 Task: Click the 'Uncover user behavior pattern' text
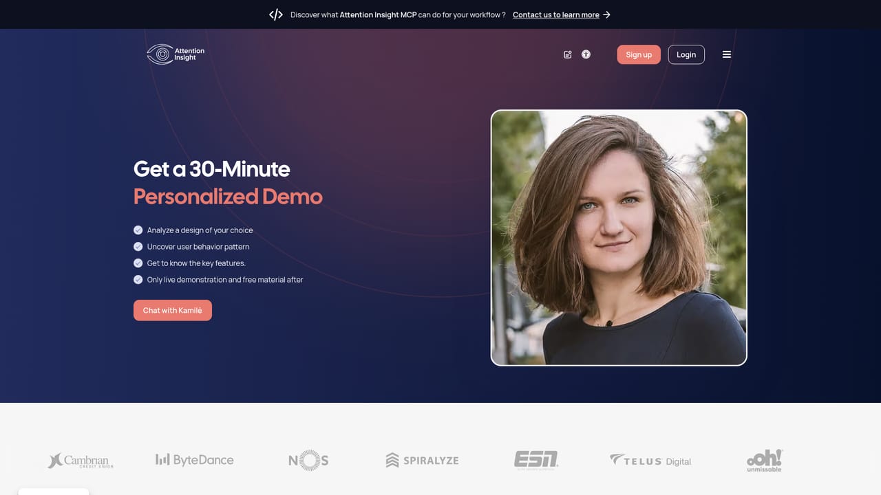[198, 247]
